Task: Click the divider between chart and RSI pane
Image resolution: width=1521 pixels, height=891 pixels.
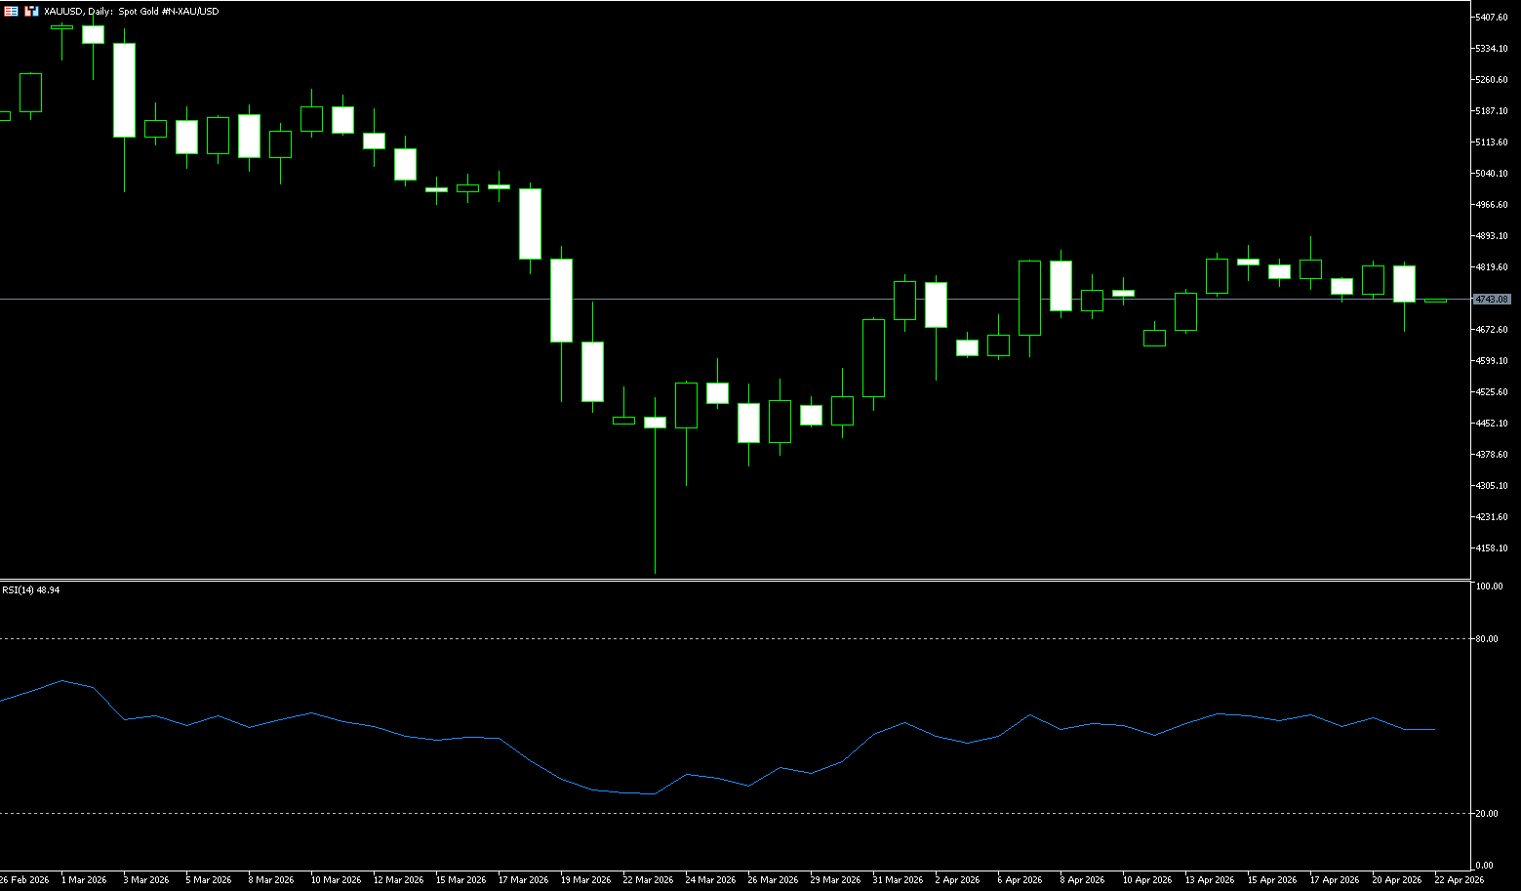Action: click(732, 580)
